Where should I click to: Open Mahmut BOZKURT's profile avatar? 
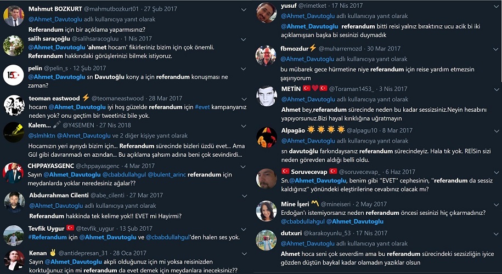pyautogui.click(x=14, y=16)
